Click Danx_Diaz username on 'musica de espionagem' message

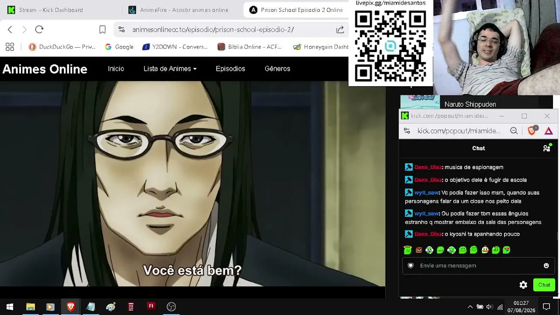(x=428, y=167)
